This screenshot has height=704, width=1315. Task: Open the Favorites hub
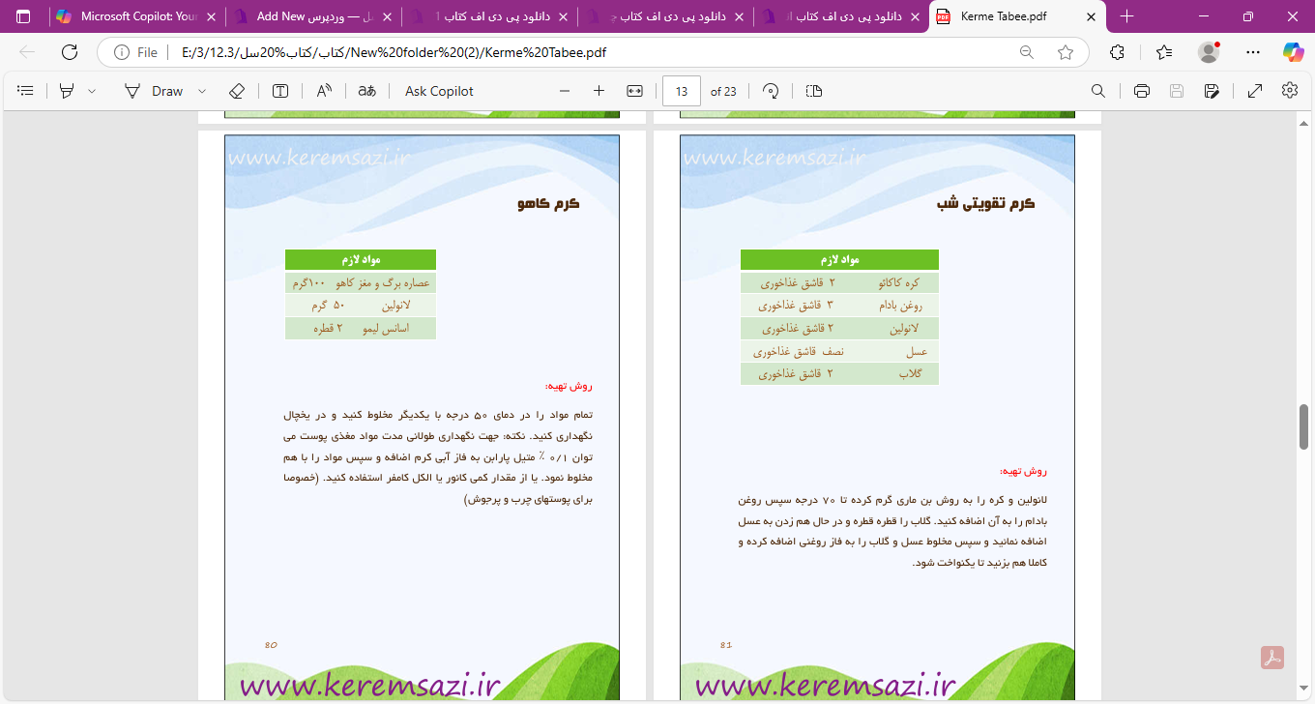(1163, 52)
